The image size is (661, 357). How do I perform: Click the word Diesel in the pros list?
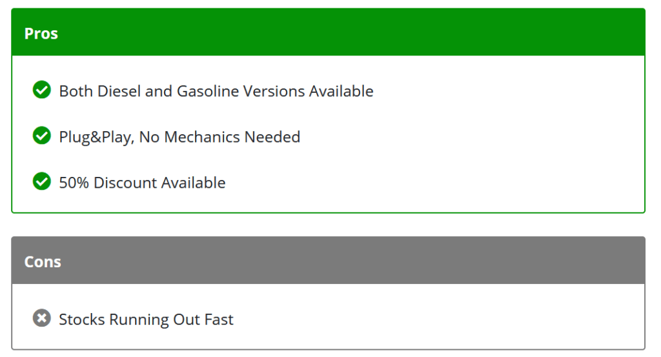coord(119,91)
